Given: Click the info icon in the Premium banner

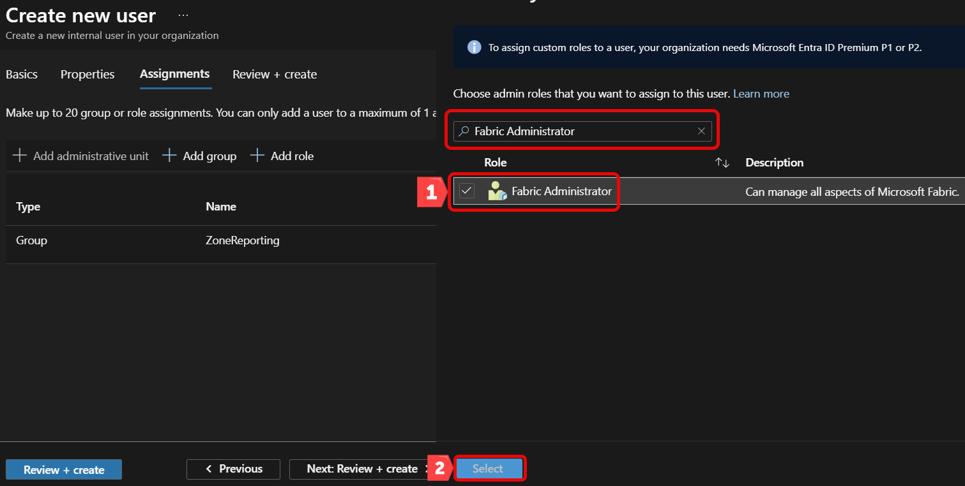Looking at the screenshot, I should (x=474, y=47).
